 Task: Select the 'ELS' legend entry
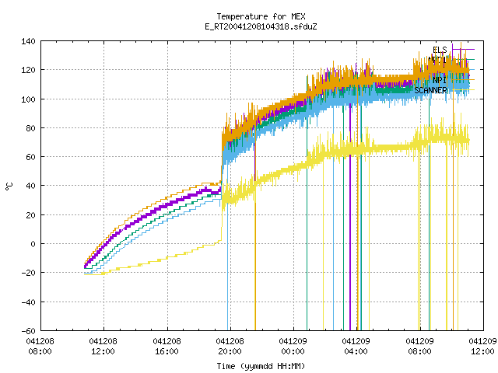click(x=440, y=50)
